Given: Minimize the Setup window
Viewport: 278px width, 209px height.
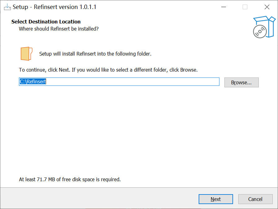Looking at the screenshot, I should (223, 7).
